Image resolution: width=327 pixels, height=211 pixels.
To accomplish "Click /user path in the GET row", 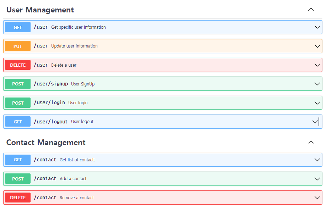I will click(x=41, y=27).
